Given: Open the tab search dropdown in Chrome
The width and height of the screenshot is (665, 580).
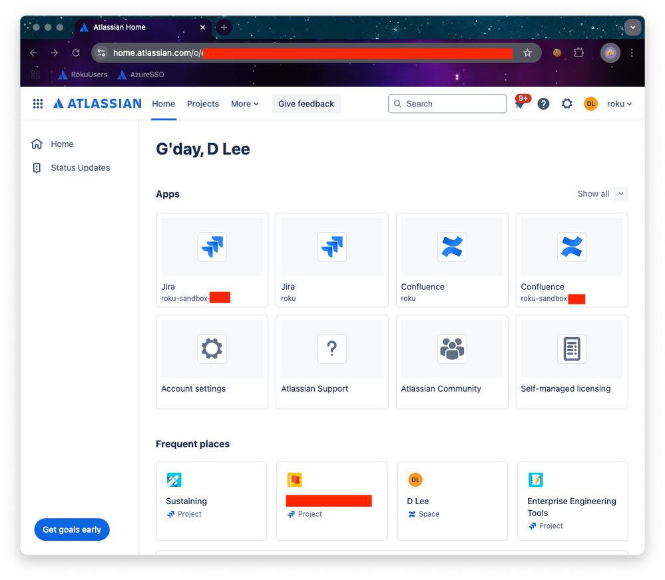Looking at the screenshot, I should click(x=633, y=27).
